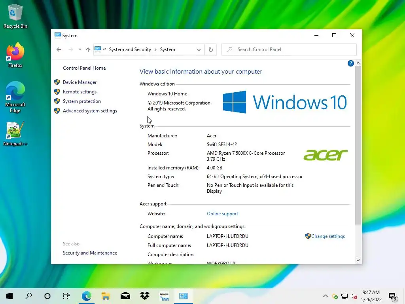This screenshot has height=304, width=405.
Task: Click Change settings for computer name
Action: click(328, 236)
